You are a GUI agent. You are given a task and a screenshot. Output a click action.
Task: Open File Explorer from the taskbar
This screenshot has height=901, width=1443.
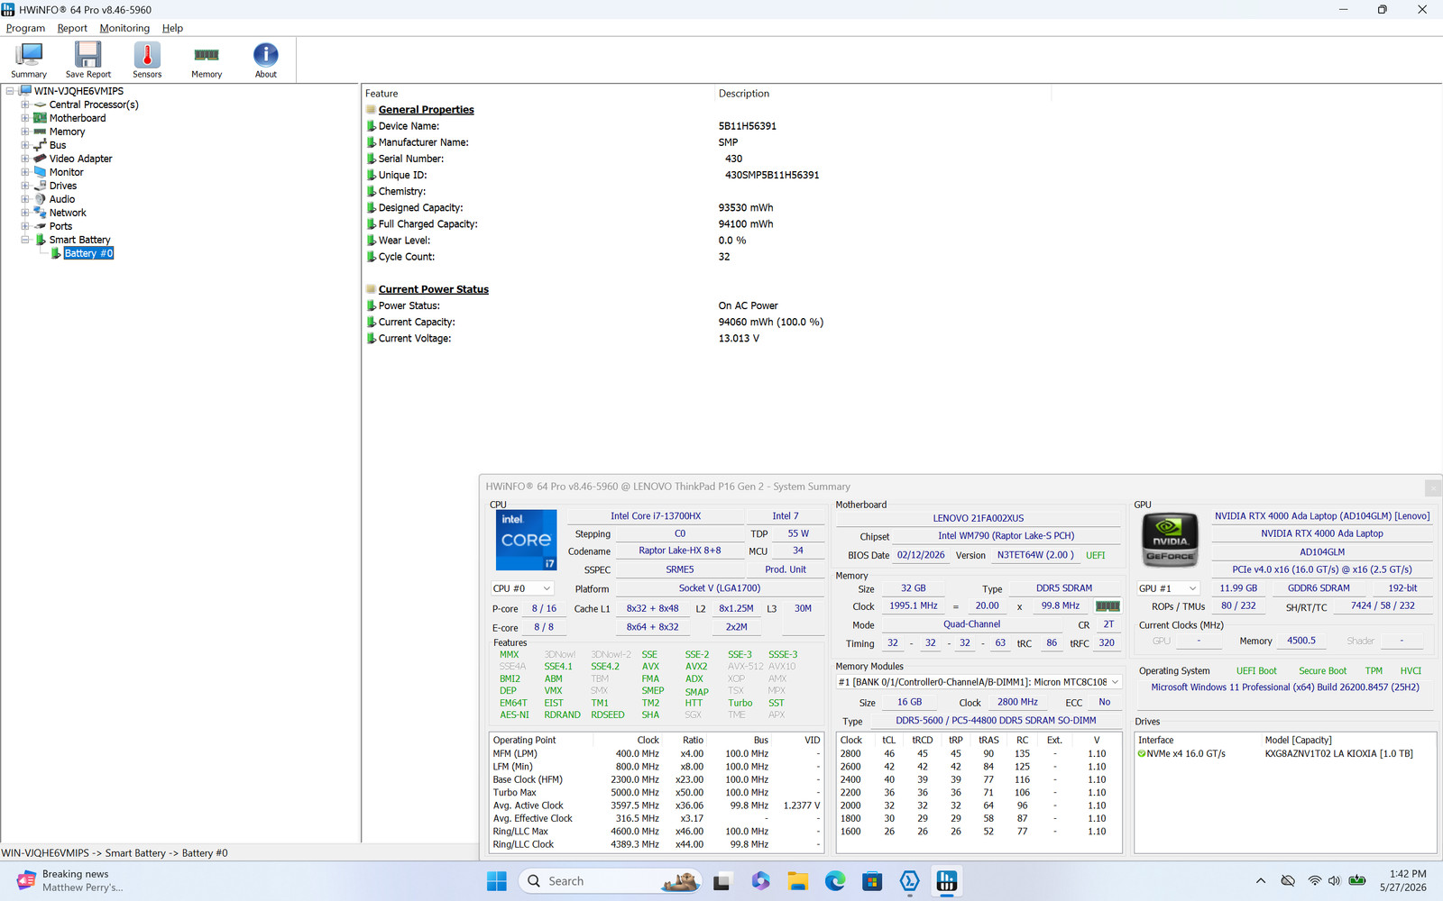(x=797, y=881)
